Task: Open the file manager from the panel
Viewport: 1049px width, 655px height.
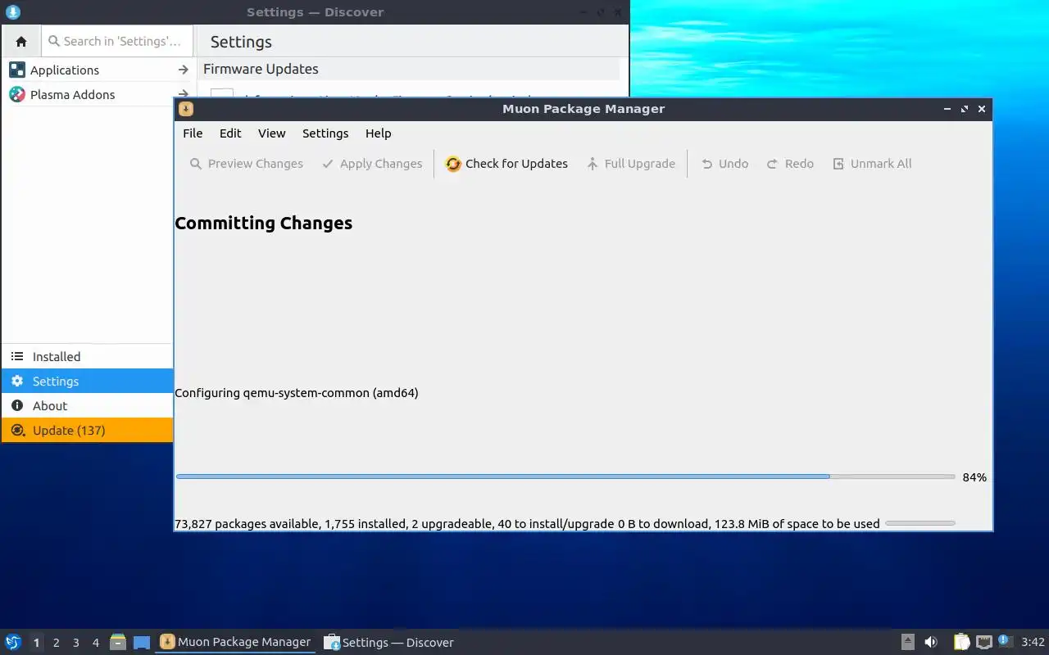Action: tap(118, 642)
